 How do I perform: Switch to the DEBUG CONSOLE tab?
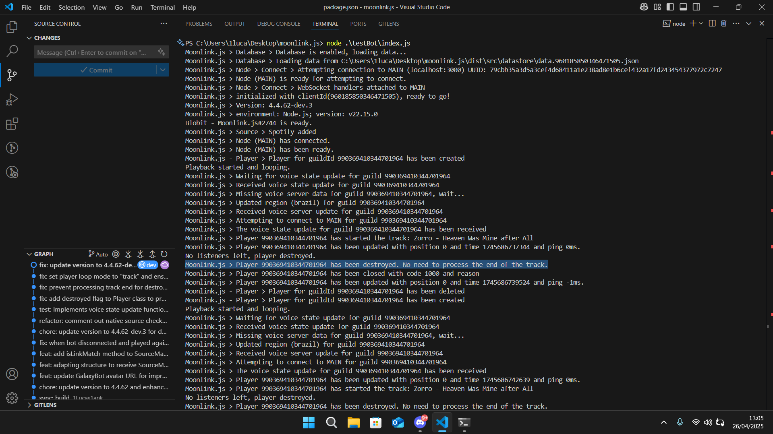click(x=279, y=24)
